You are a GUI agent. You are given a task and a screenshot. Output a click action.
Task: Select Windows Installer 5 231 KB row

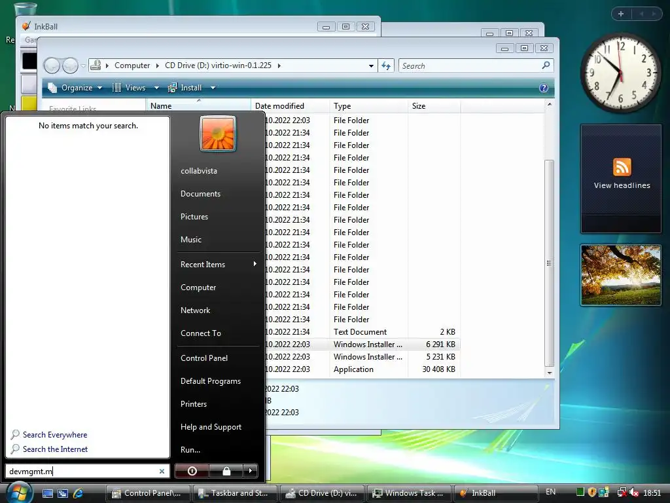point(362,357)
